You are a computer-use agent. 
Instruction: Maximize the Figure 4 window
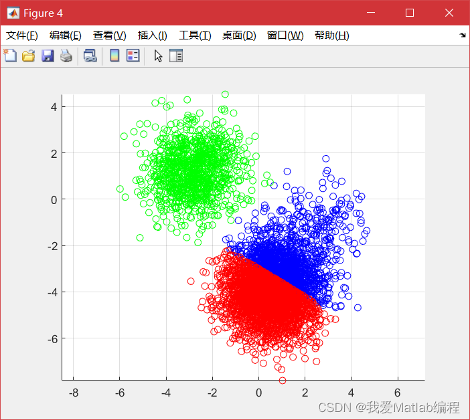pos(410,13)
